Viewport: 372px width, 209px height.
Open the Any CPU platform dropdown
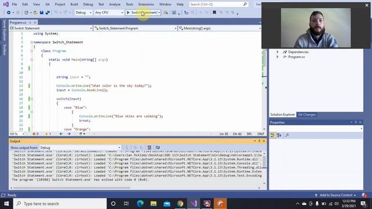tap(109, 13)
